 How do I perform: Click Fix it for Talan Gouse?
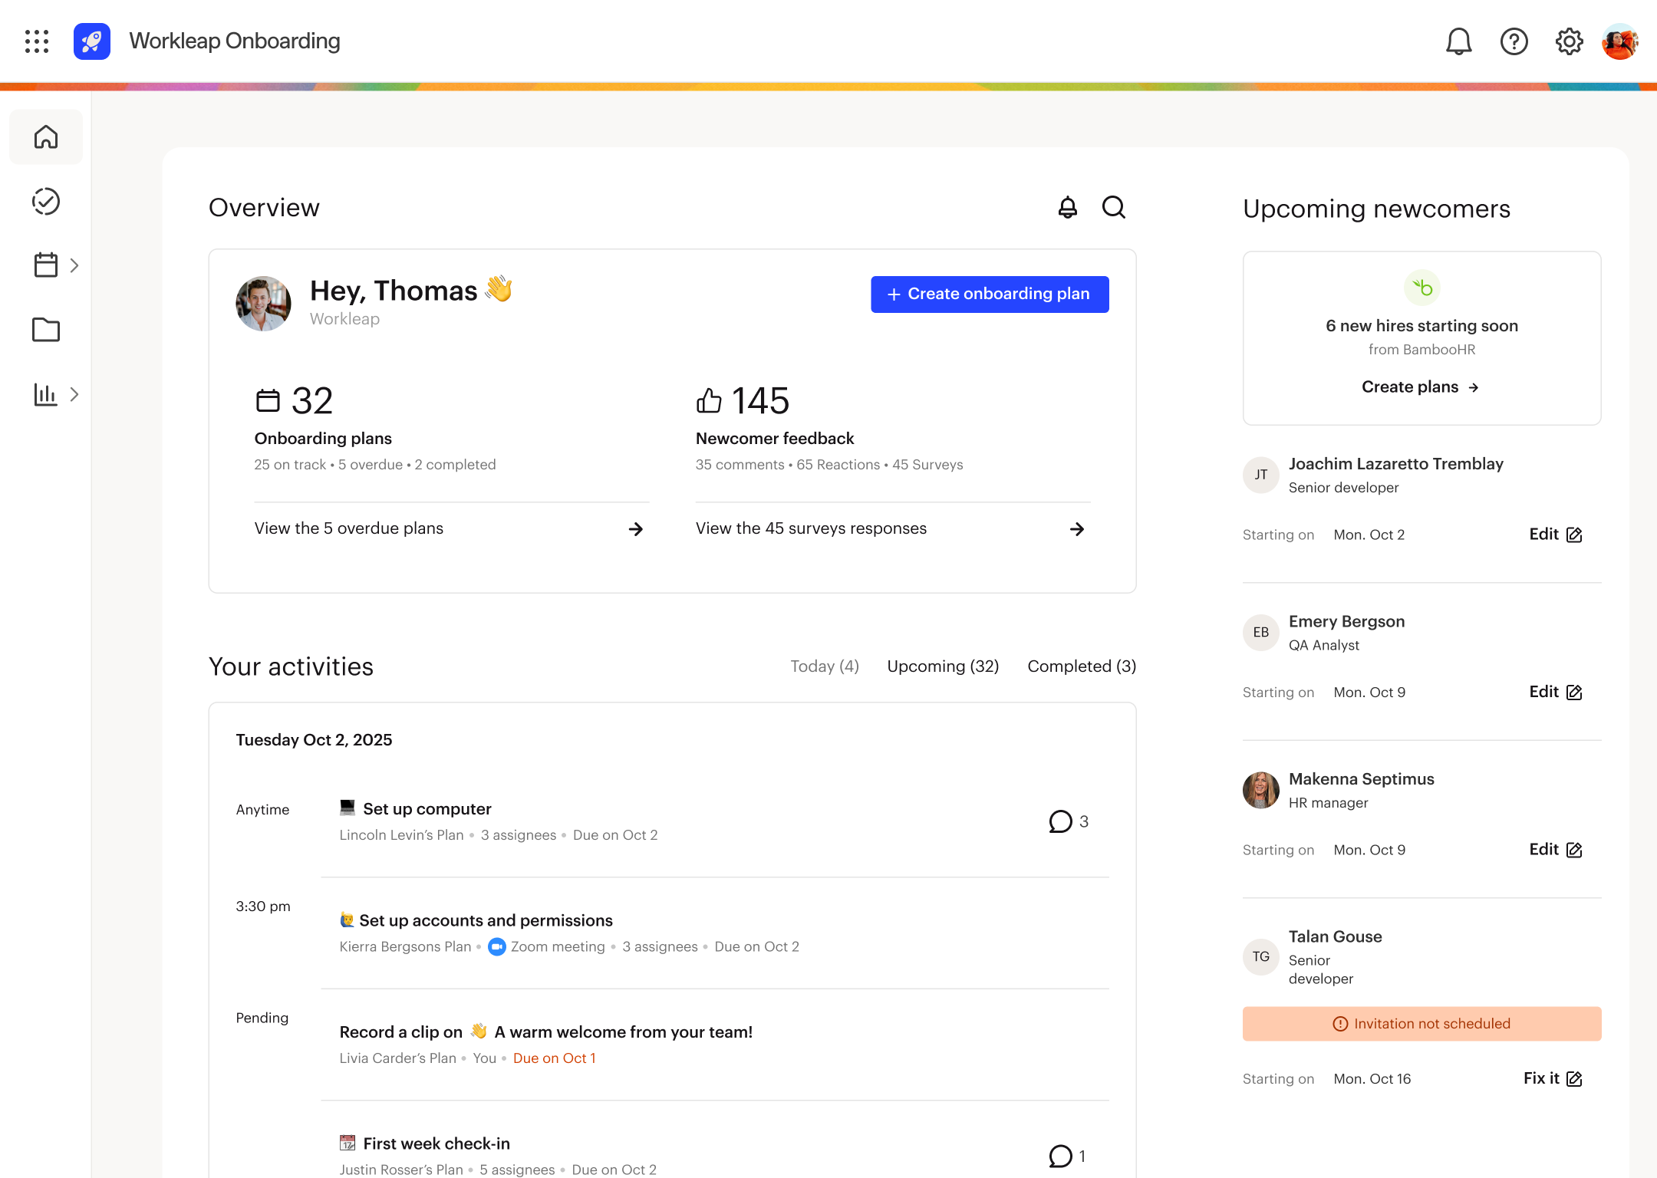pyautogui.click(x=1552, y=1078)
